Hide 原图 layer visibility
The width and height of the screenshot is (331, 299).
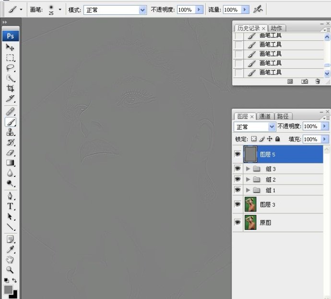(x=237, y=222)
